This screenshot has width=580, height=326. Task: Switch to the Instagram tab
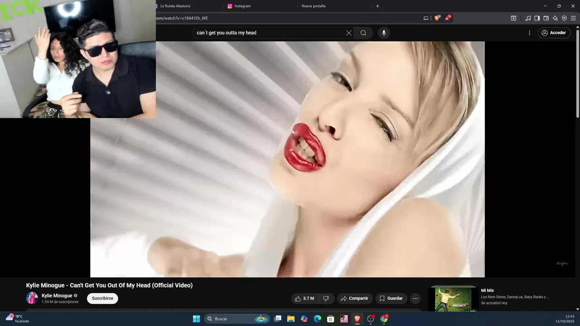tap(242, 6)
